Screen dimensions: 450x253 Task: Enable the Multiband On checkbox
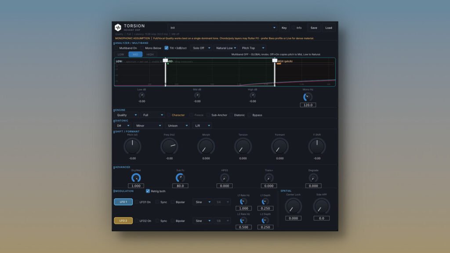(116, 48)
